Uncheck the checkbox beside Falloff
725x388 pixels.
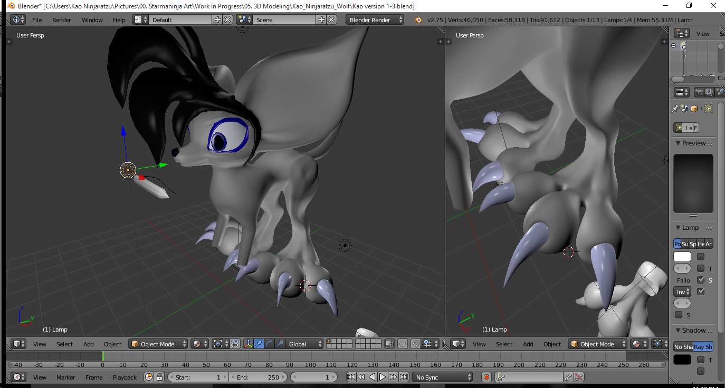click(x=701, y=280)
